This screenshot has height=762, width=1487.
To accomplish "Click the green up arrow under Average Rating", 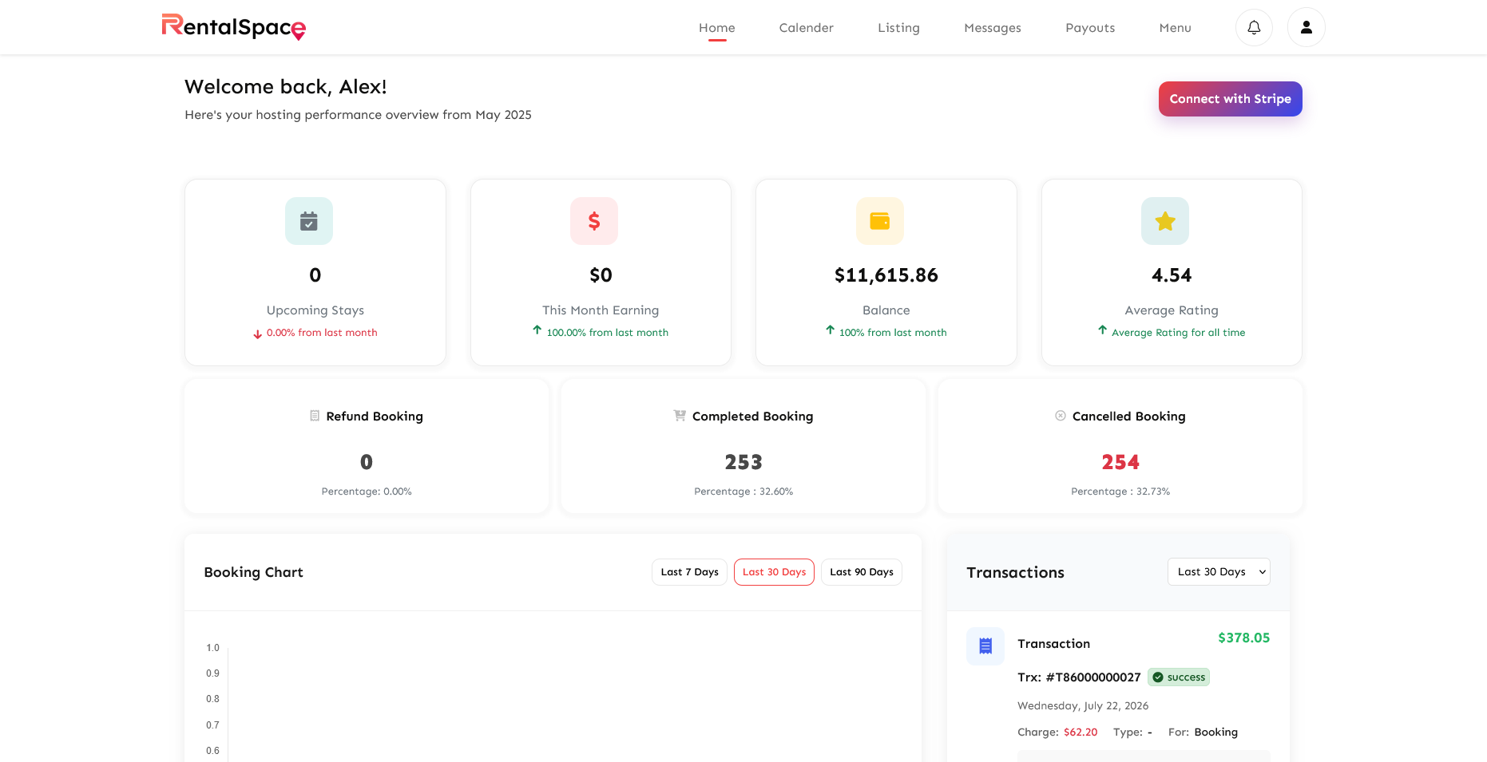I will tap(1103, 330).
